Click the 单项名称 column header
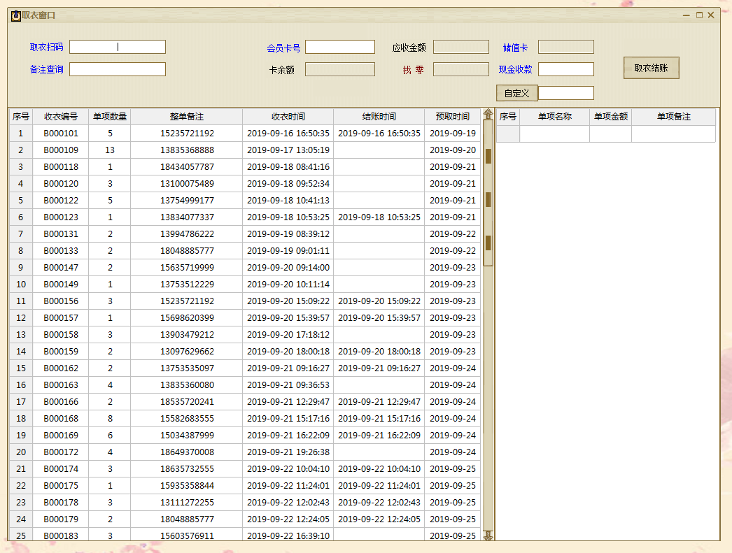 tap(555, 117)
